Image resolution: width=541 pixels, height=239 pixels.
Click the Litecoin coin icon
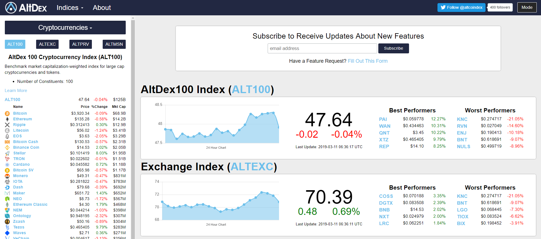(x=7, y=131)
